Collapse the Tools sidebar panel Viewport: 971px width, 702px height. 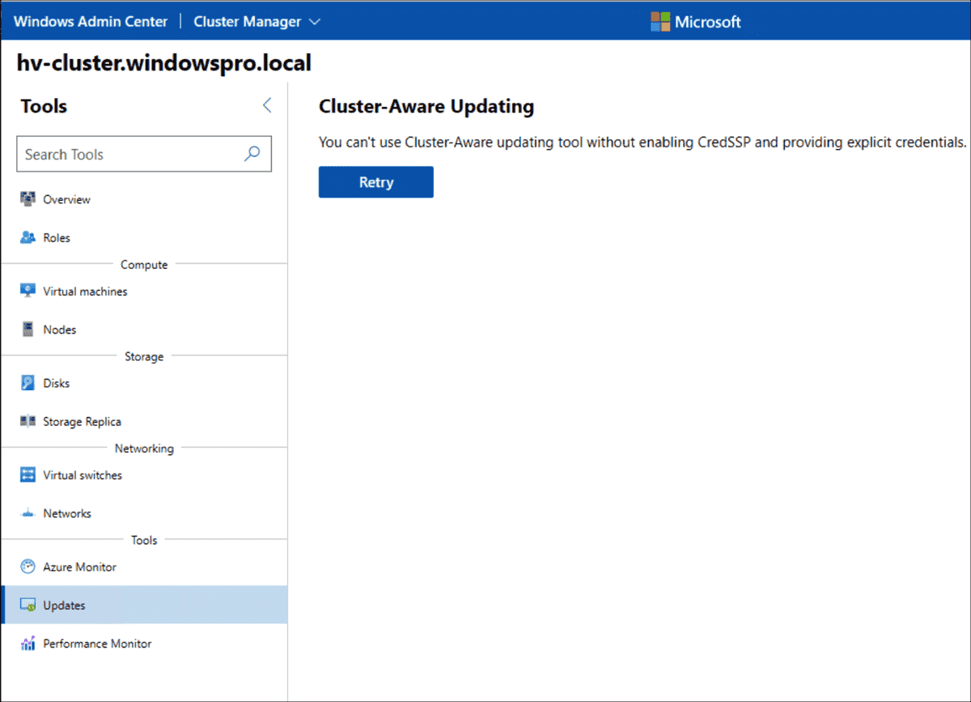267,105
